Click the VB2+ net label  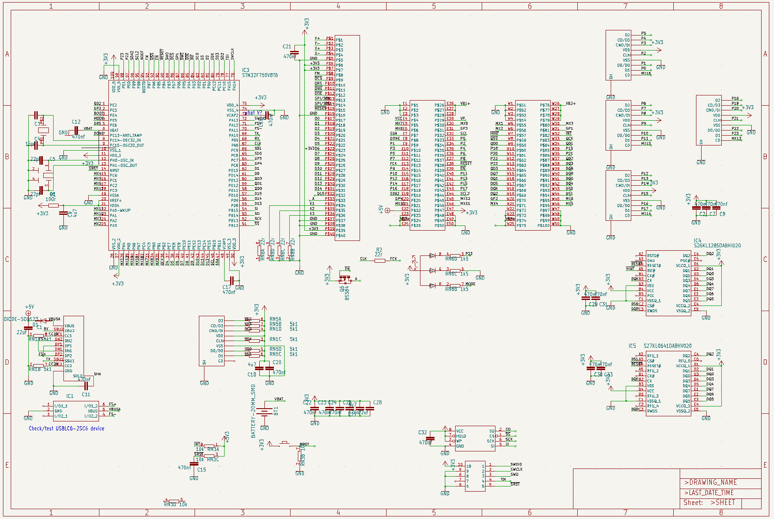tap(570, 104)
